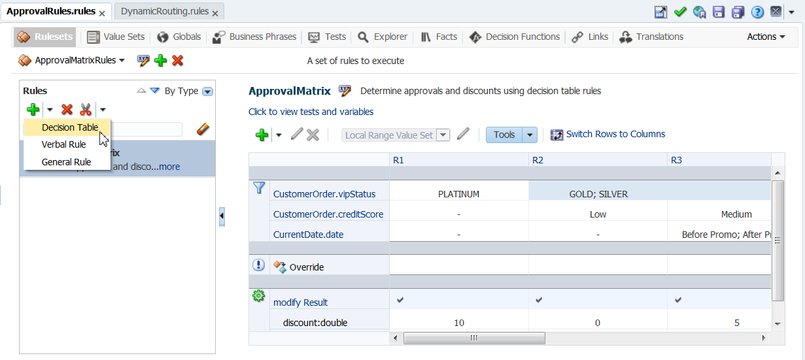Screen dimensions: 805x360
Task: Open the dropdown arrow next to scissors
Action: 103,110
